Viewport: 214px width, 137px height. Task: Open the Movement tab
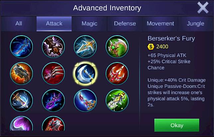(160, 23)
